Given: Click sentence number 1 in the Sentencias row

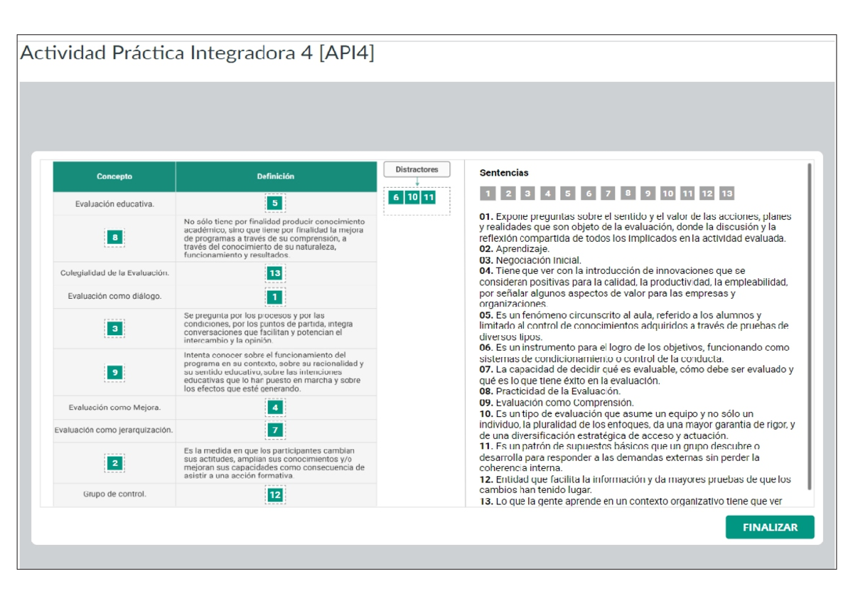Looking at the screenshot, I should [487, 193].
